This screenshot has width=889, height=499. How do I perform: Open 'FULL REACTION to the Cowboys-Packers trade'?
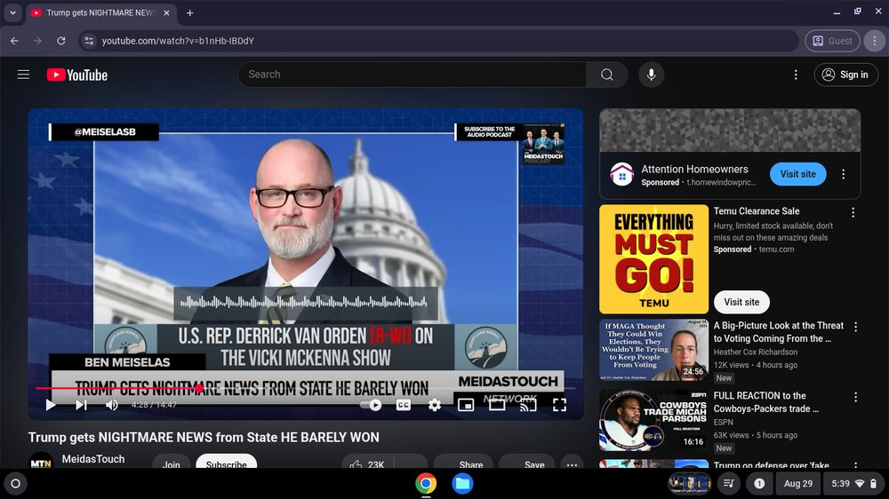(x=766, y=402)
